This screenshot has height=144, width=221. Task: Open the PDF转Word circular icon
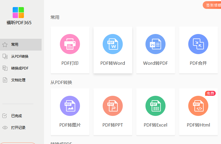[x=113, y=44]
